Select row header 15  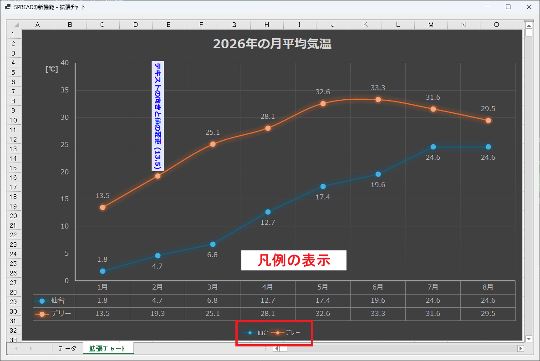[x=13, y=168]
